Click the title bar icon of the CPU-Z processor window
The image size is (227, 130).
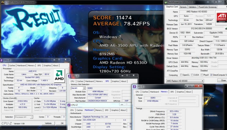tap(2, 61)
